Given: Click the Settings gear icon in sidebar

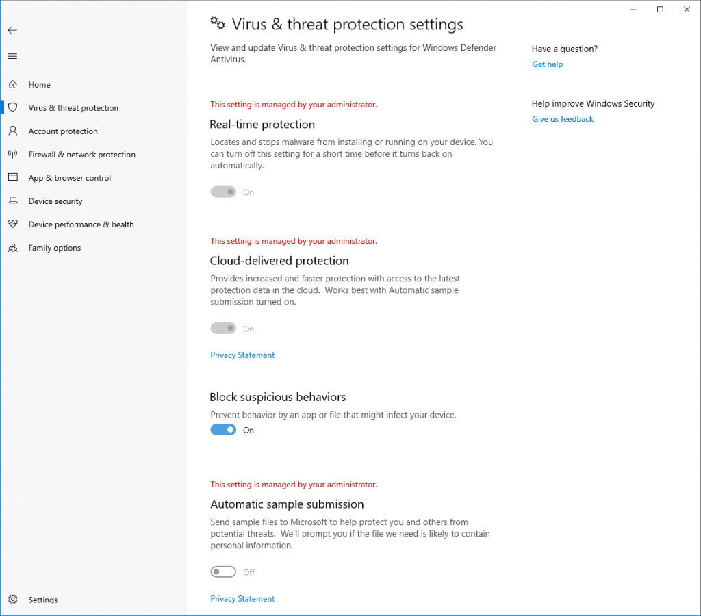Looking at the screenshot, I should 12,600.
